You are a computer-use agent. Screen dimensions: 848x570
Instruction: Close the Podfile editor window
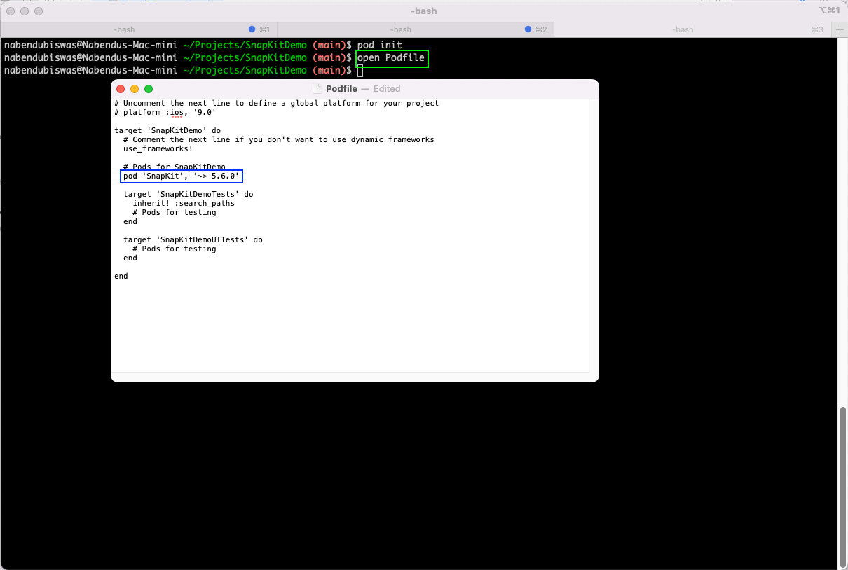121,89
